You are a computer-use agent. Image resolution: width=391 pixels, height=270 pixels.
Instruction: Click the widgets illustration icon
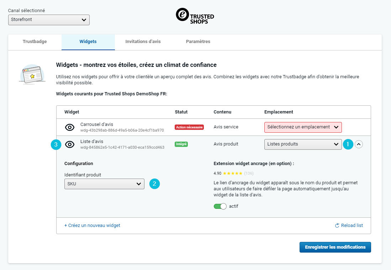click(x=32, y=74)
